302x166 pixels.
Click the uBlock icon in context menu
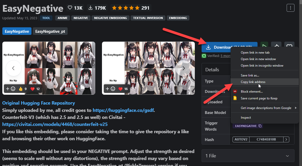coord(235,92)
